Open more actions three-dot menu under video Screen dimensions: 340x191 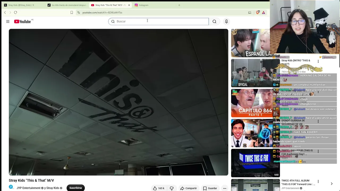[225, 188]
